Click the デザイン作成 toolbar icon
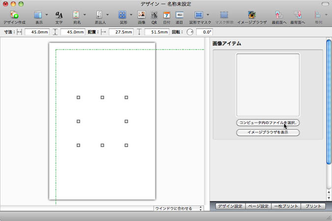 [14, 15]
